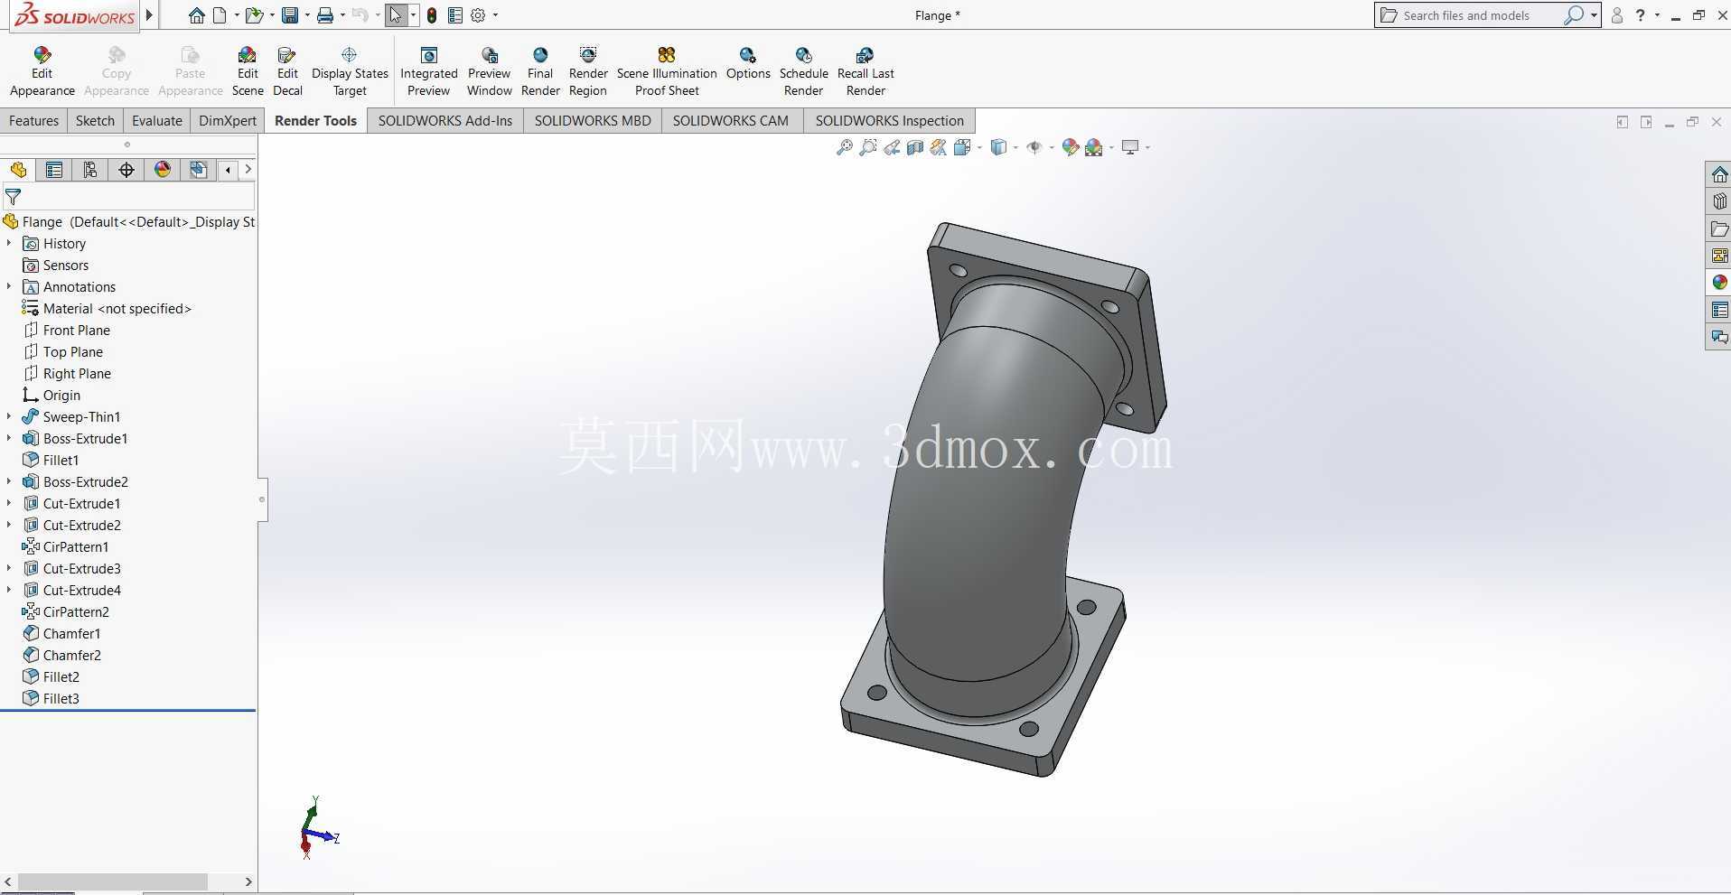Click the Edit Decal tool

(x=287, y=71)
